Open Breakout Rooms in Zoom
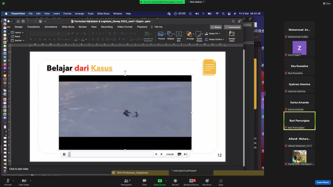Viewport: 333px width, 187px height. pyautogui.click(x=191, y=182)
